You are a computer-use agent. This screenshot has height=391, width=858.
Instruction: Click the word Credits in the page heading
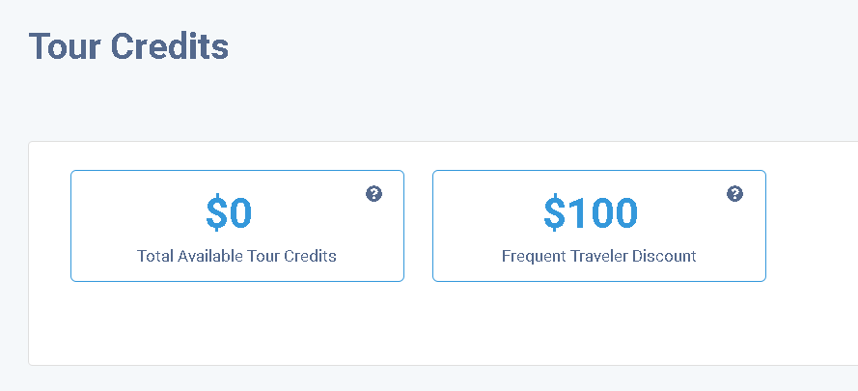(170, 46)
